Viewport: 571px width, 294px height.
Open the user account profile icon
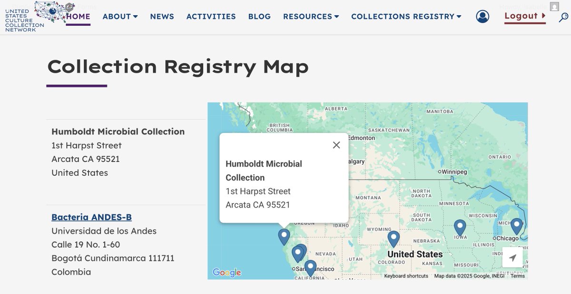pyautogui.click(x=482, y=17)
